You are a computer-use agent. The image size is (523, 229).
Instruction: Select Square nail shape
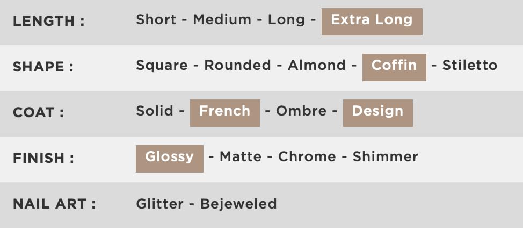pyautogui.click(x=162, y=66)
